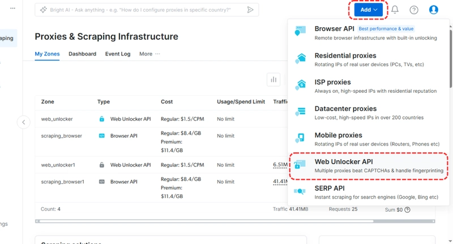The width and height of the screenshot is (453, 244).
Task: Sort by the Usage/Spend Limit column header
Action: point(241,102)
